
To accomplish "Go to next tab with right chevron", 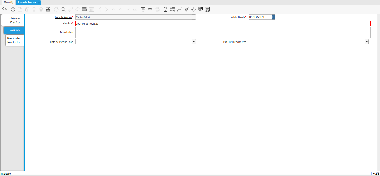I will [x=107, y=9].
